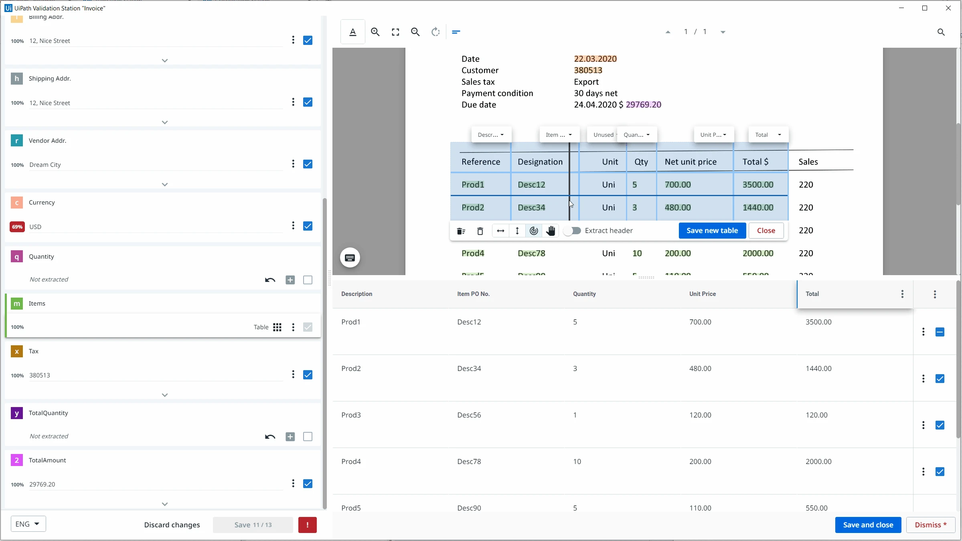The image size is (962, 541).
Task: Click the zoom out magnifier icon
Action: tap(415, 32)
